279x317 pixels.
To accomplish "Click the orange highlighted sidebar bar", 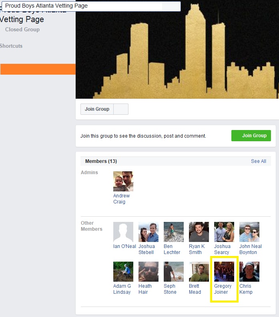I will [x=38, y=69].
